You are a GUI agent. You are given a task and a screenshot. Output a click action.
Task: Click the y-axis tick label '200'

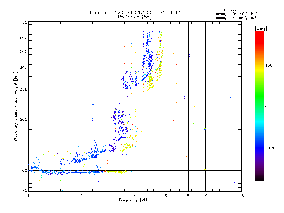pyautogui.click(x=23, y=119)
